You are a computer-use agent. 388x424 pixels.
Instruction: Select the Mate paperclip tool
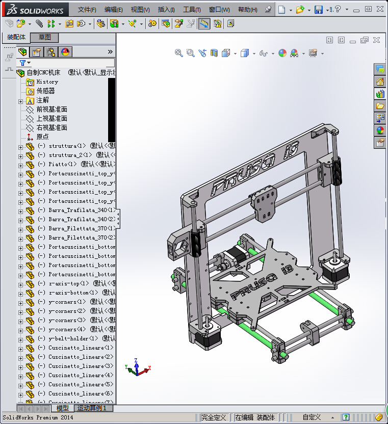(39, 24)
